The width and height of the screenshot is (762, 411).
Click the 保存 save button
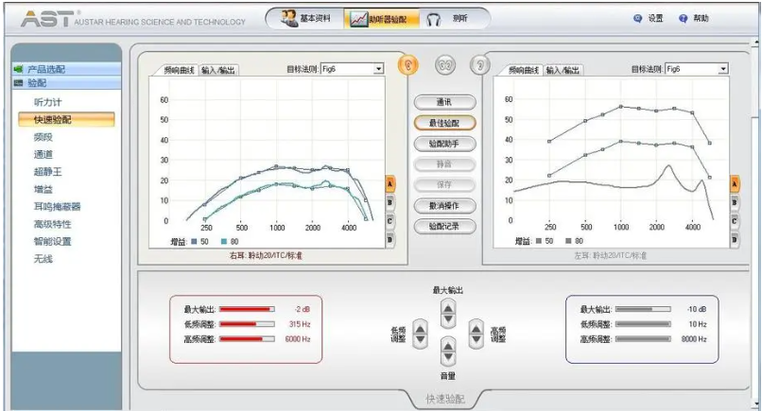coord(444,184)
